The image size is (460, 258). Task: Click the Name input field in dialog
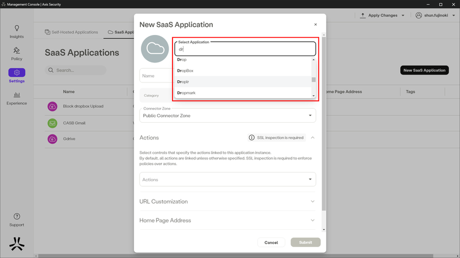click(x=157, y=76)
